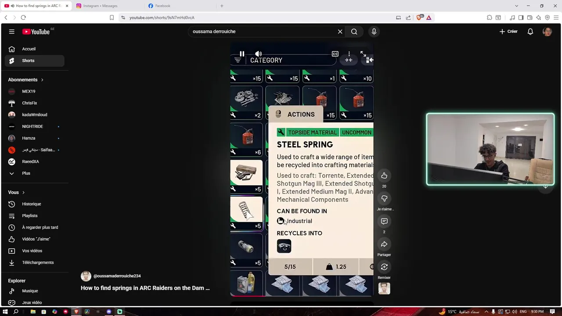Open Vos vidéos in sidebar
This screenshot has height=316, width=562.
click(x=35, y=251)
